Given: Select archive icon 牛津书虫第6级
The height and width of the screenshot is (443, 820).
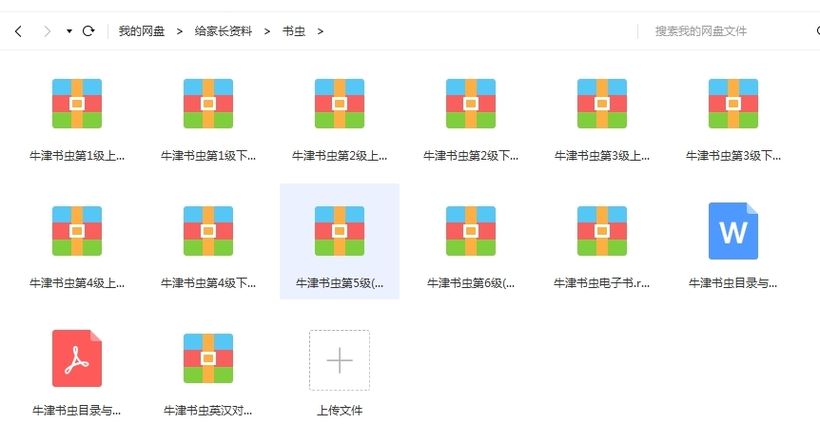Looking at the screenshot, I should coord(471,231).
